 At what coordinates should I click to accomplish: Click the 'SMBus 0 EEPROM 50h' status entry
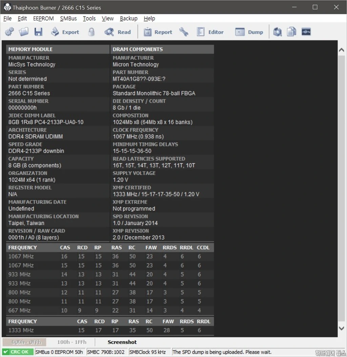pyautogui.click(x=59, y=352)
